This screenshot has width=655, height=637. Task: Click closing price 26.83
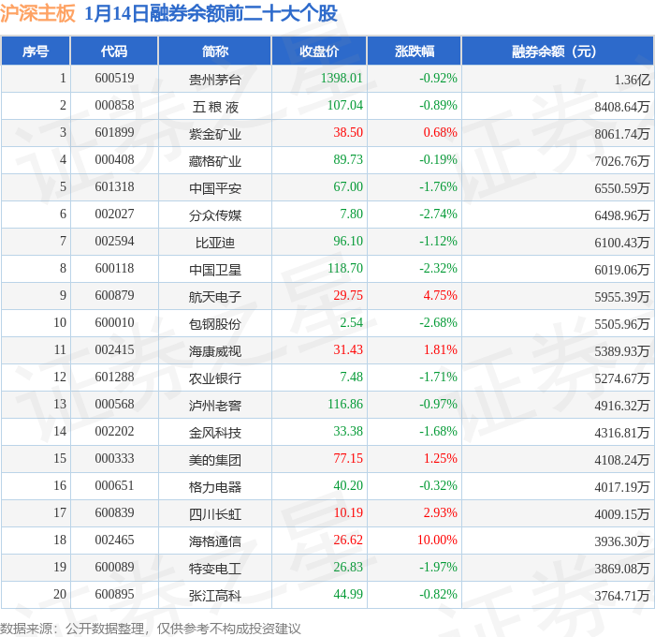pos(348,568)
